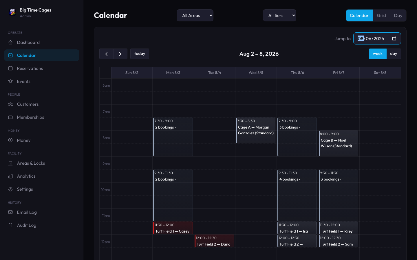This screenshot has height=260, width=417.
Task: Go to the previous week arrow
Action: [x=106, y=54]
